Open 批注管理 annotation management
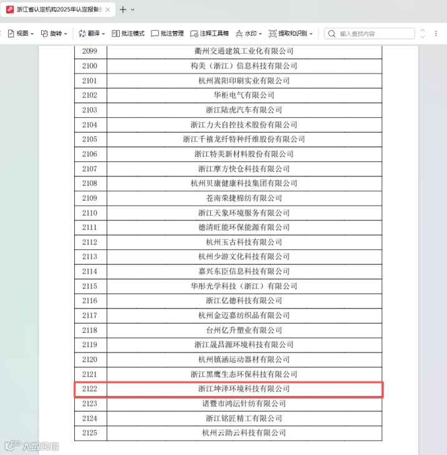Image resolution: width=447 pixels, height=455 pixels. click(x=167, y=34)
